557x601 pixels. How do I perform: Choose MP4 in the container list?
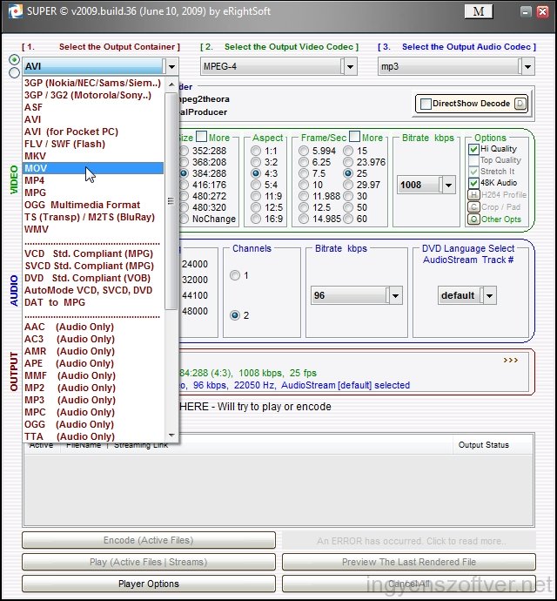coord(93,180)
